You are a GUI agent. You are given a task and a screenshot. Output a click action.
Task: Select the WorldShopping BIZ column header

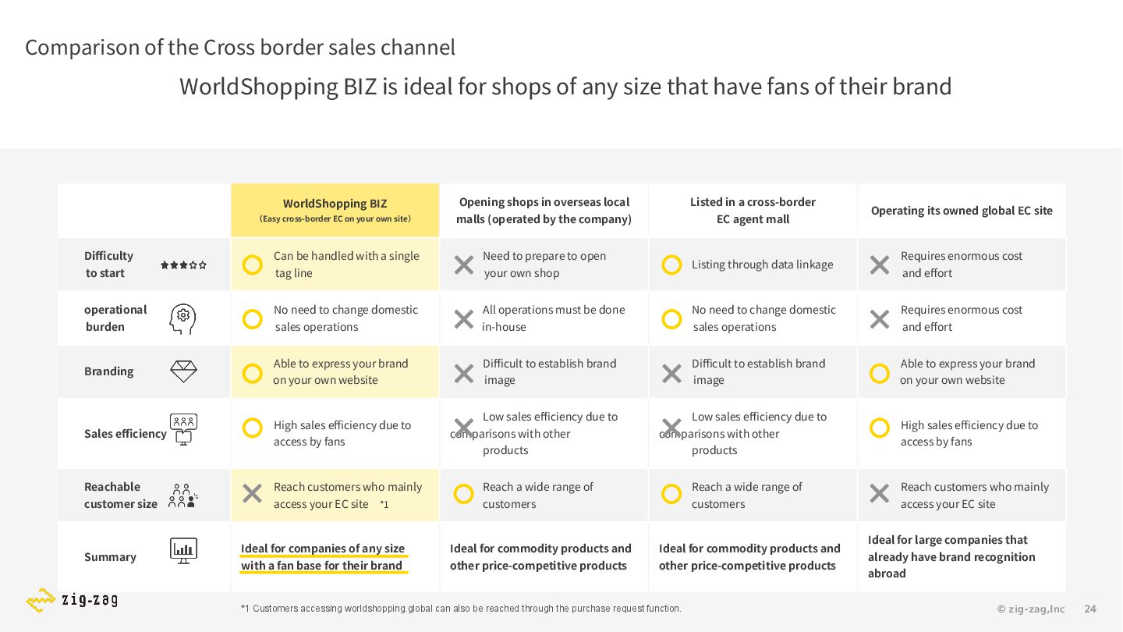coord(335,211)
